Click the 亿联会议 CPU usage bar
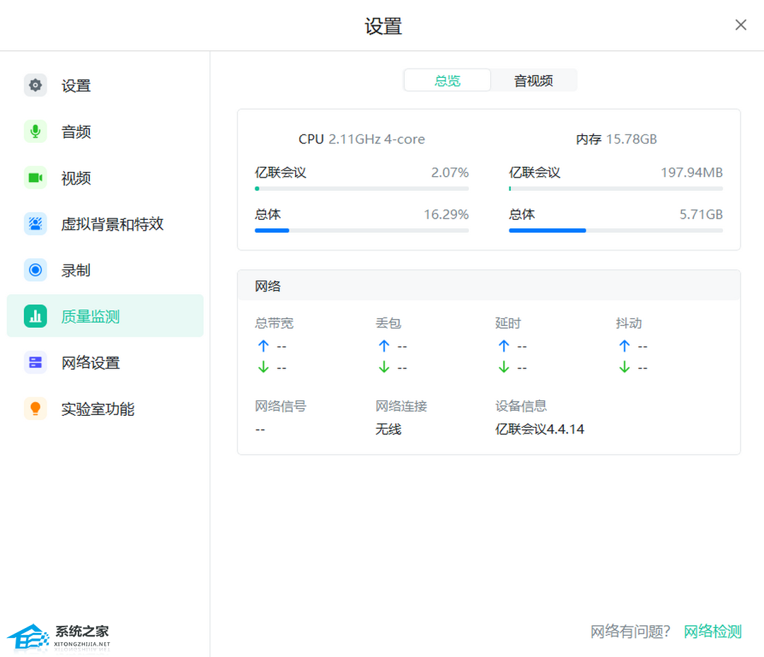 click(x=361, y=189)
